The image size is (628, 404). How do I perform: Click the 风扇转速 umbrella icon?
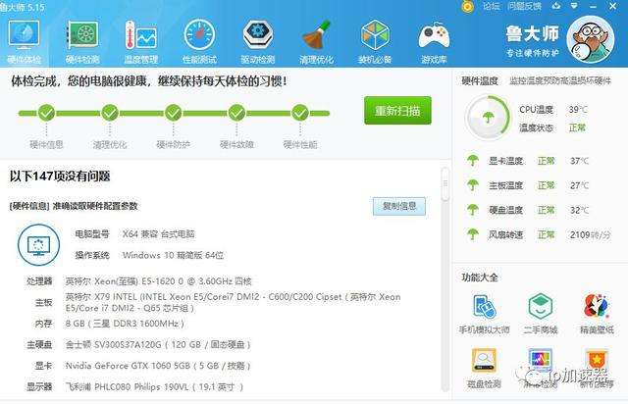tap(473, 234)
